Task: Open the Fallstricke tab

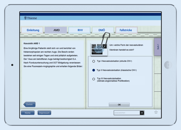Action: point(126,30)
